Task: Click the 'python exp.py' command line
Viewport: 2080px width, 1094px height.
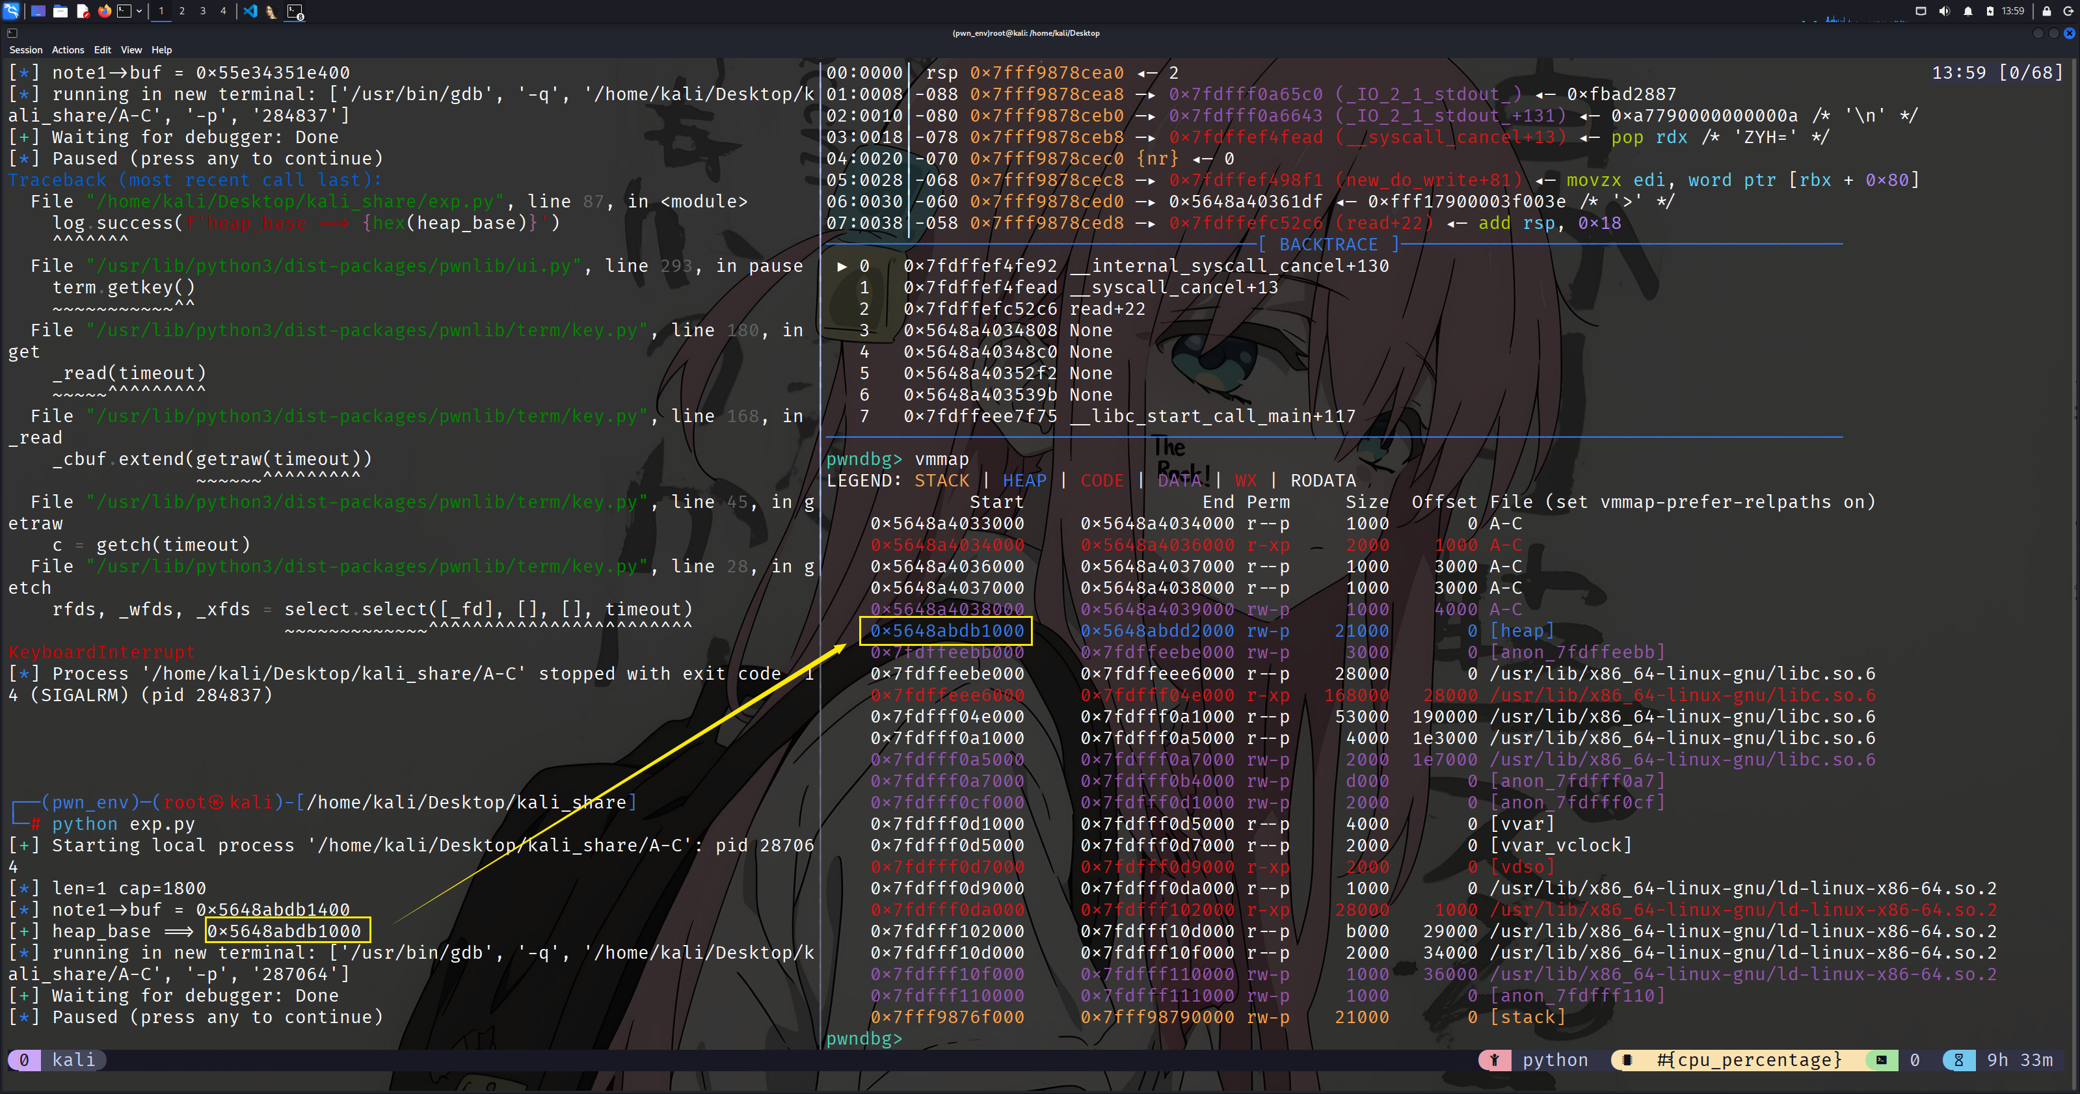Action: (x=124, y=823)
